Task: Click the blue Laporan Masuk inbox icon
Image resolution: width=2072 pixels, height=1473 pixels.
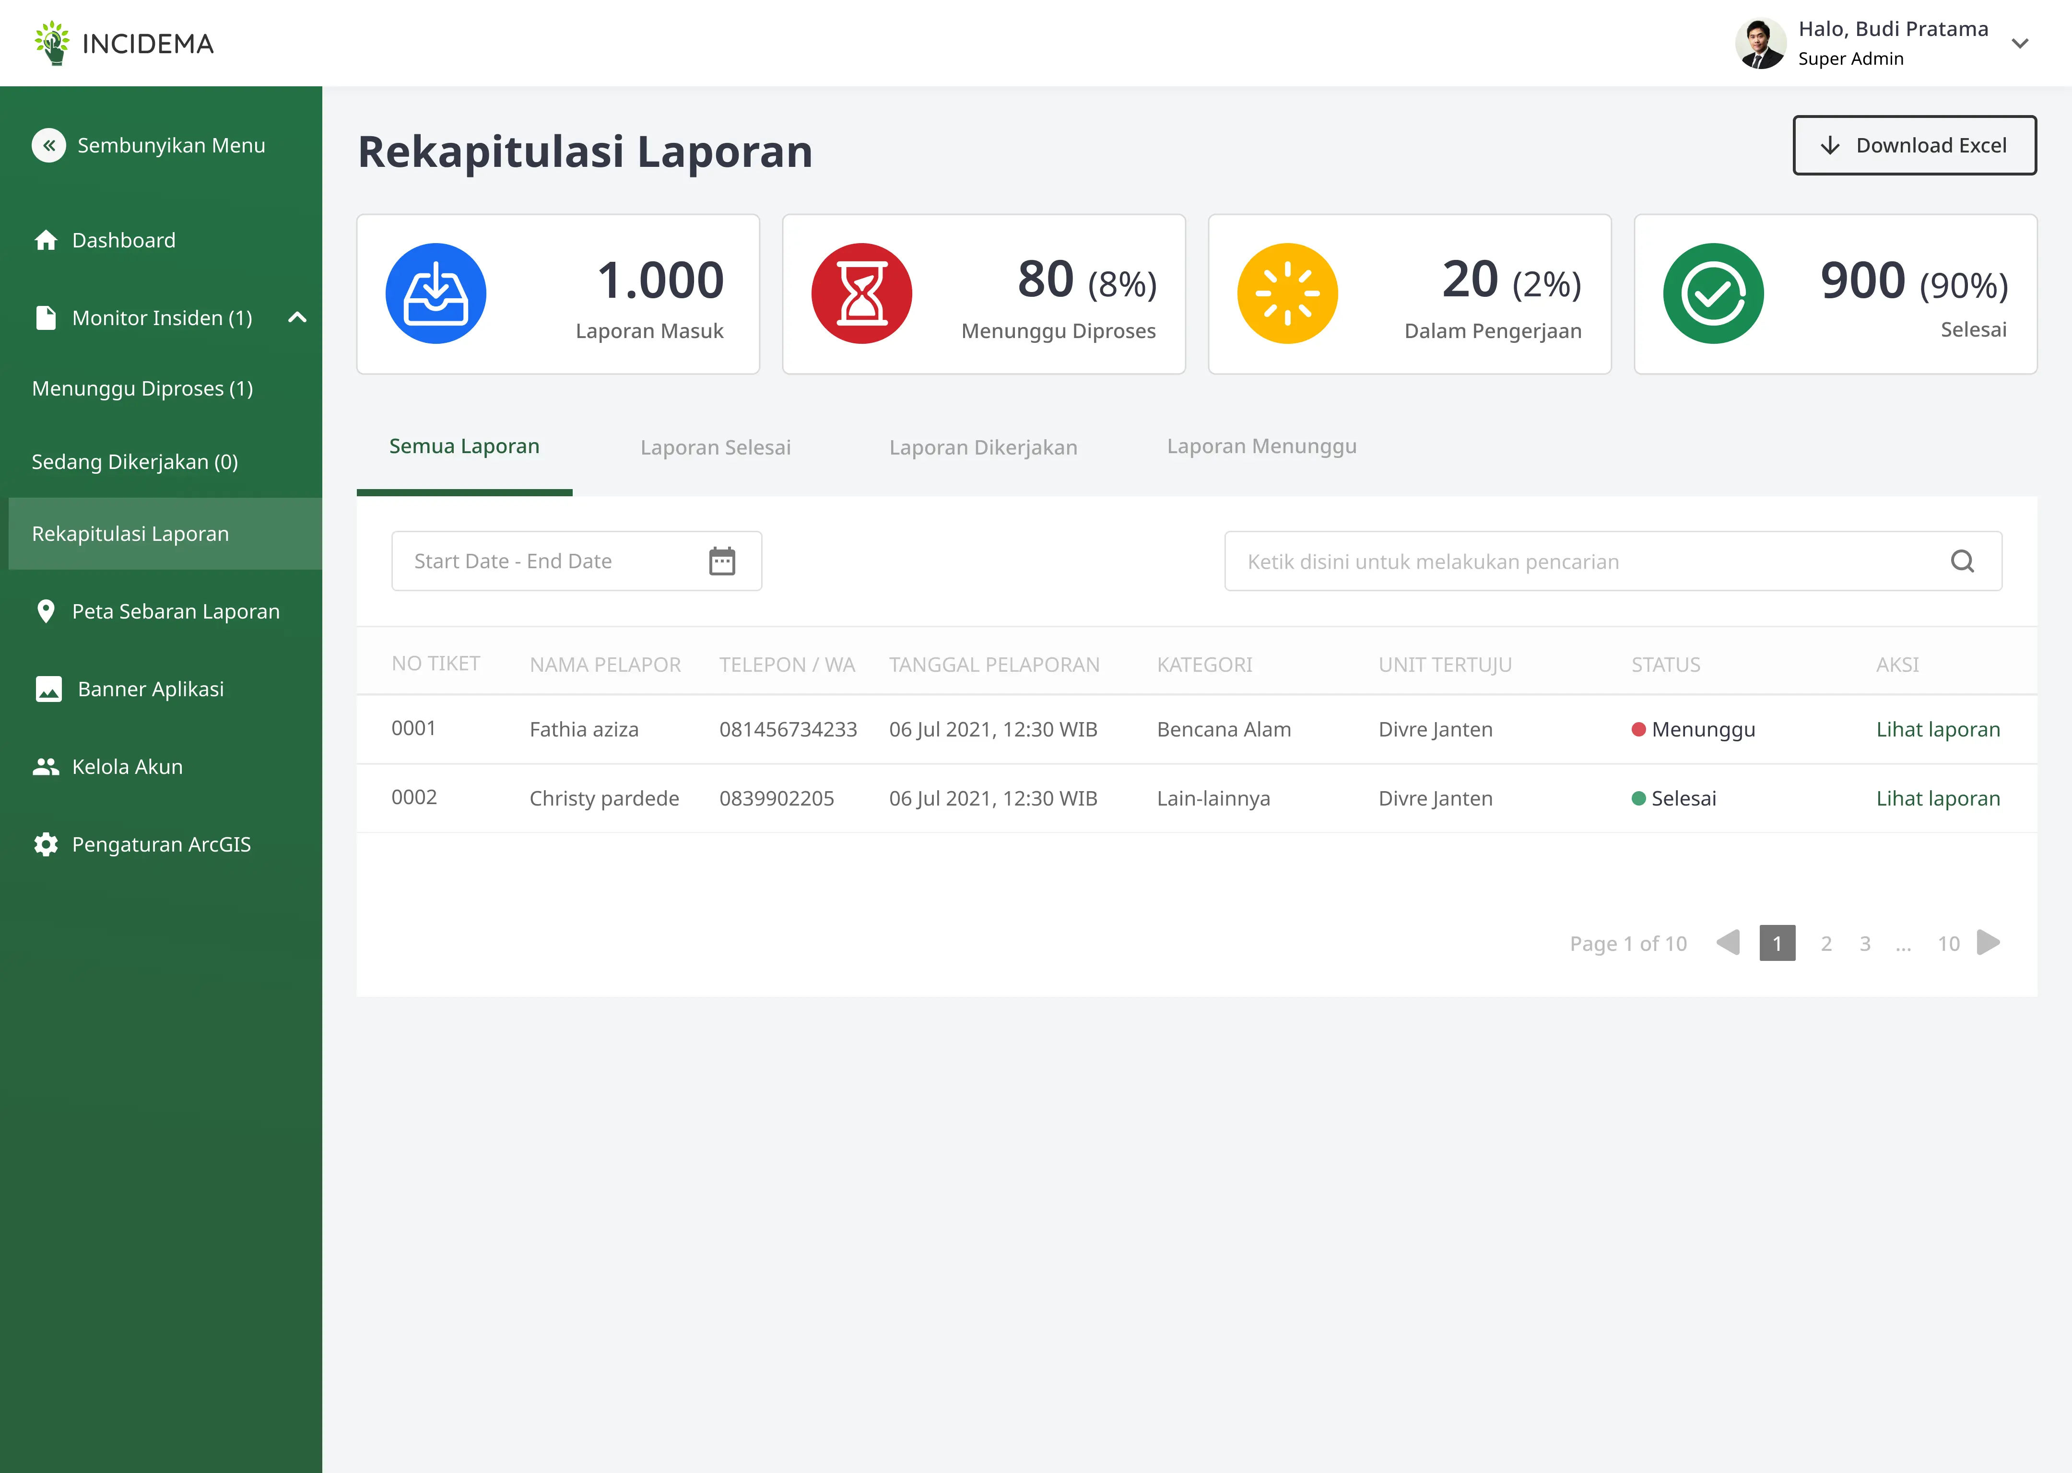Action: pyautogui.click(x=436, y=294)
